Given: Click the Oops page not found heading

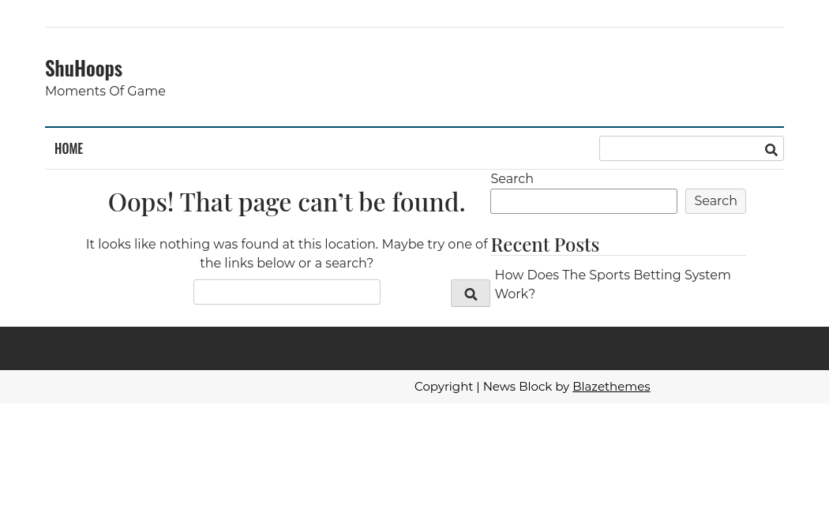Looking at the screenshot, I should 287,202.
